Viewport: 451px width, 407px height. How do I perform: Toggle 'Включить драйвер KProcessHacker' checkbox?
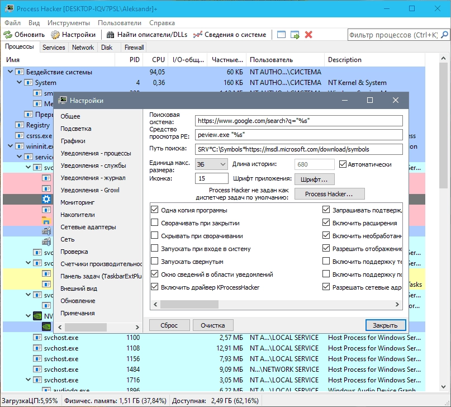pos(155,287)
